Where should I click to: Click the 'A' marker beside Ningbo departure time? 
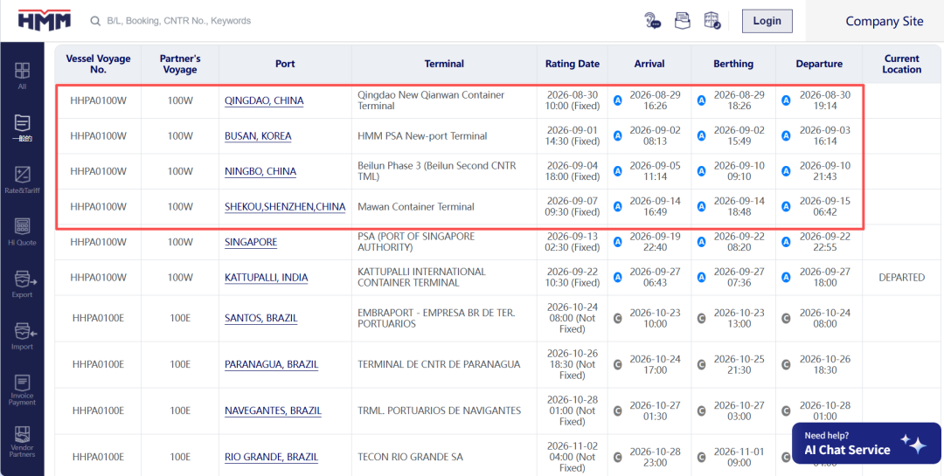click(786, 171)
